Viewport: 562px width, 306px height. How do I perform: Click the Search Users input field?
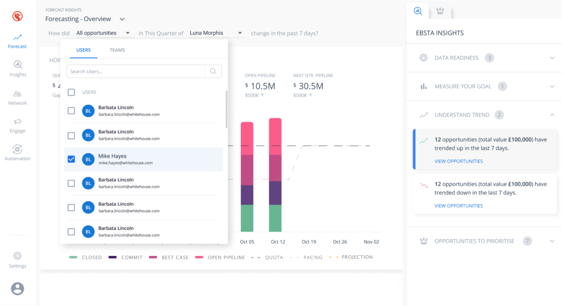136,71
